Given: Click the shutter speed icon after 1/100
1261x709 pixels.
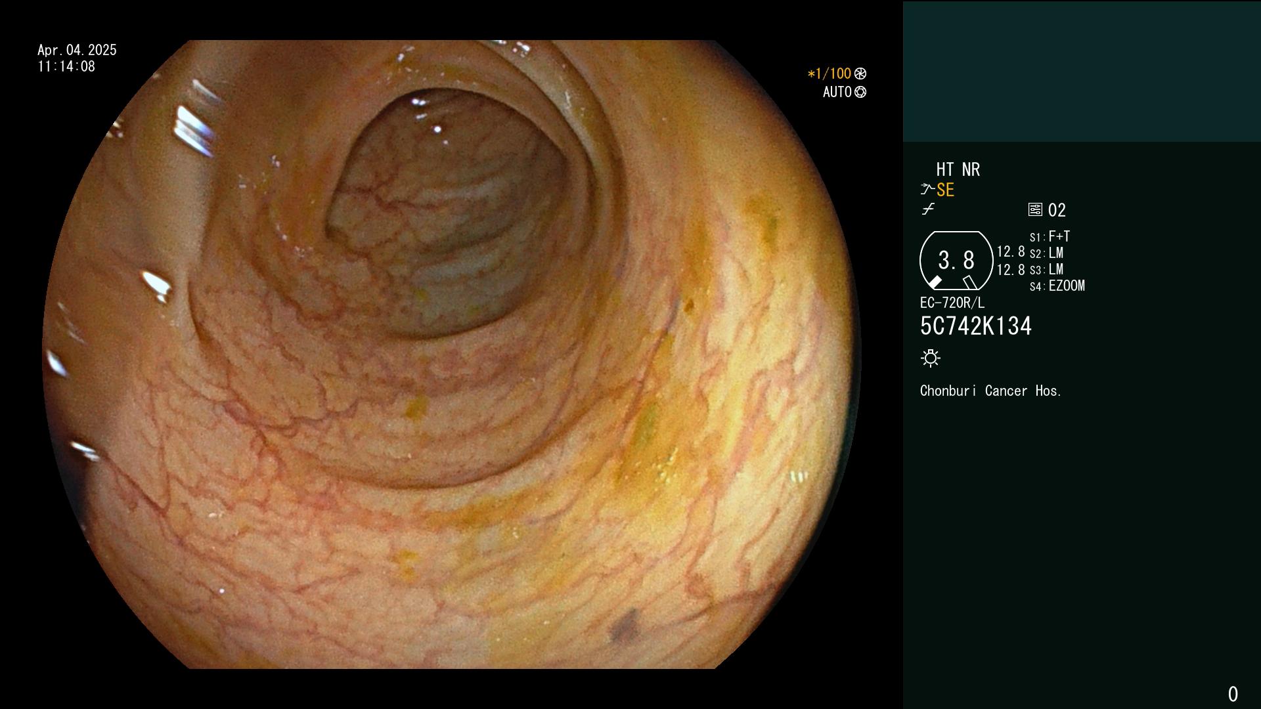Looking at the screenshot, I should (860, 74).
